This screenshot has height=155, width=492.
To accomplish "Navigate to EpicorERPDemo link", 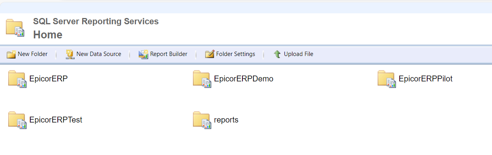I will pos(244,79).
